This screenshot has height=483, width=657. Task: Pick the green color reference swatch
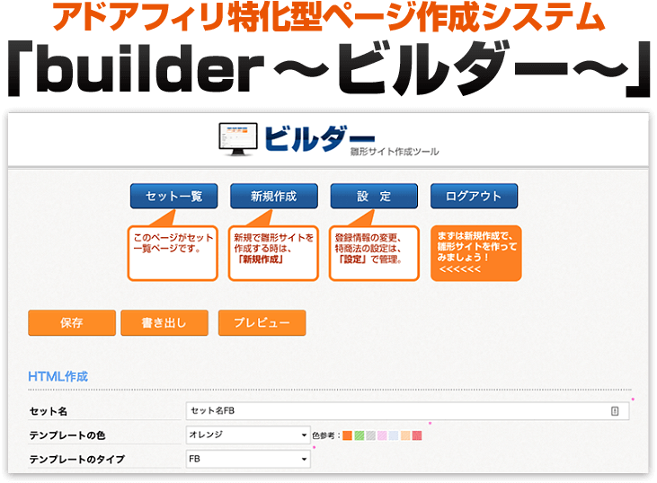360,436
